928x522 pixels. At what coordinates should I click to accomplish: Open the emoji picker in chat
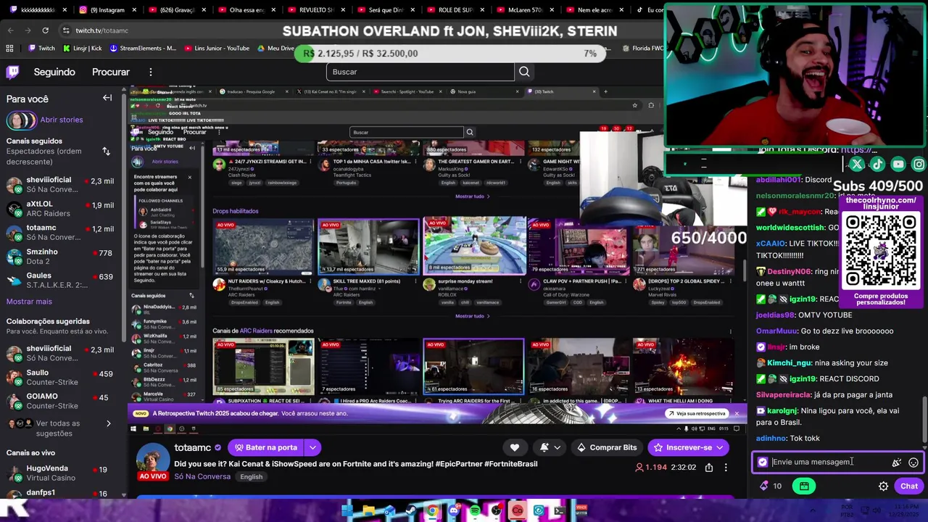pos(913,462)
